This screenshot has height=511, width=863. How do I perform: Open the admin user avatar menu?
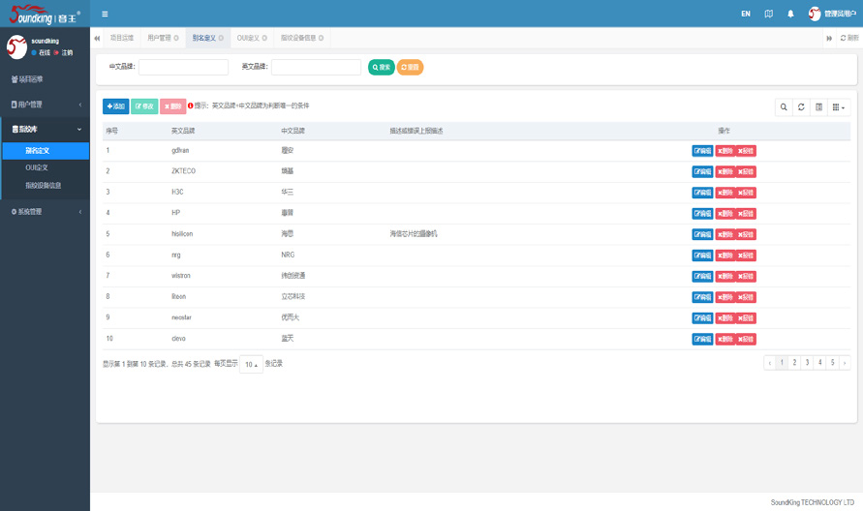(832, 14)
